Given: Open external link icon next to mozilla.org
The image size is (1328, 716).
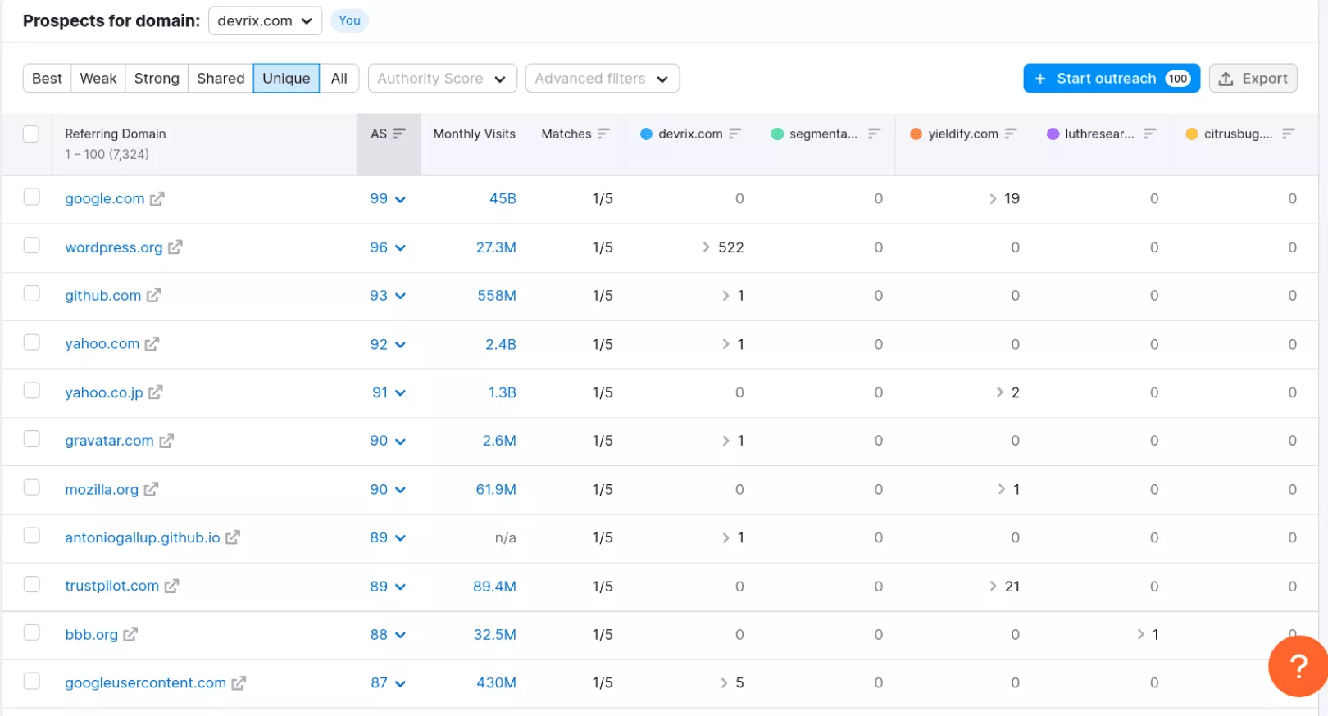Looking at the screenshot, I should click(151, 489).
